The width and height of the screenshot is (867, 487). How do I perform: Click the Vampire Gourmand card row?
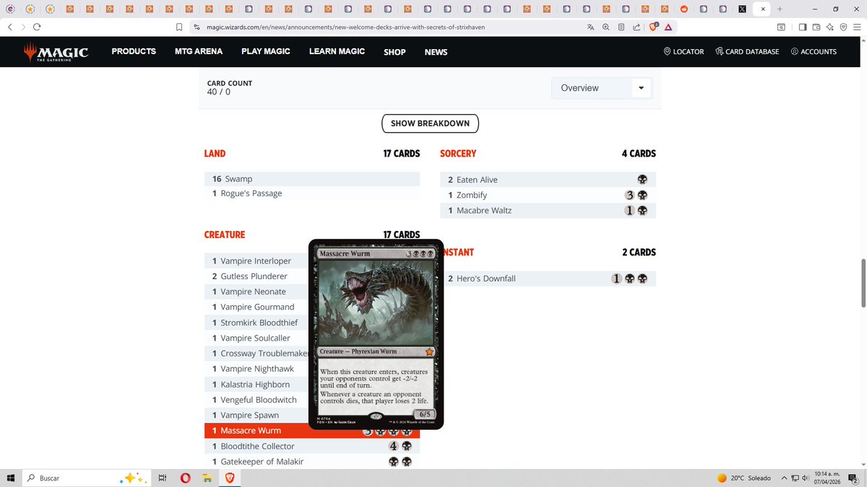256,307
